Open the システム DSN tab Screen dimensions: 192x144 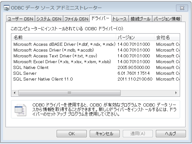coord(49,19)
